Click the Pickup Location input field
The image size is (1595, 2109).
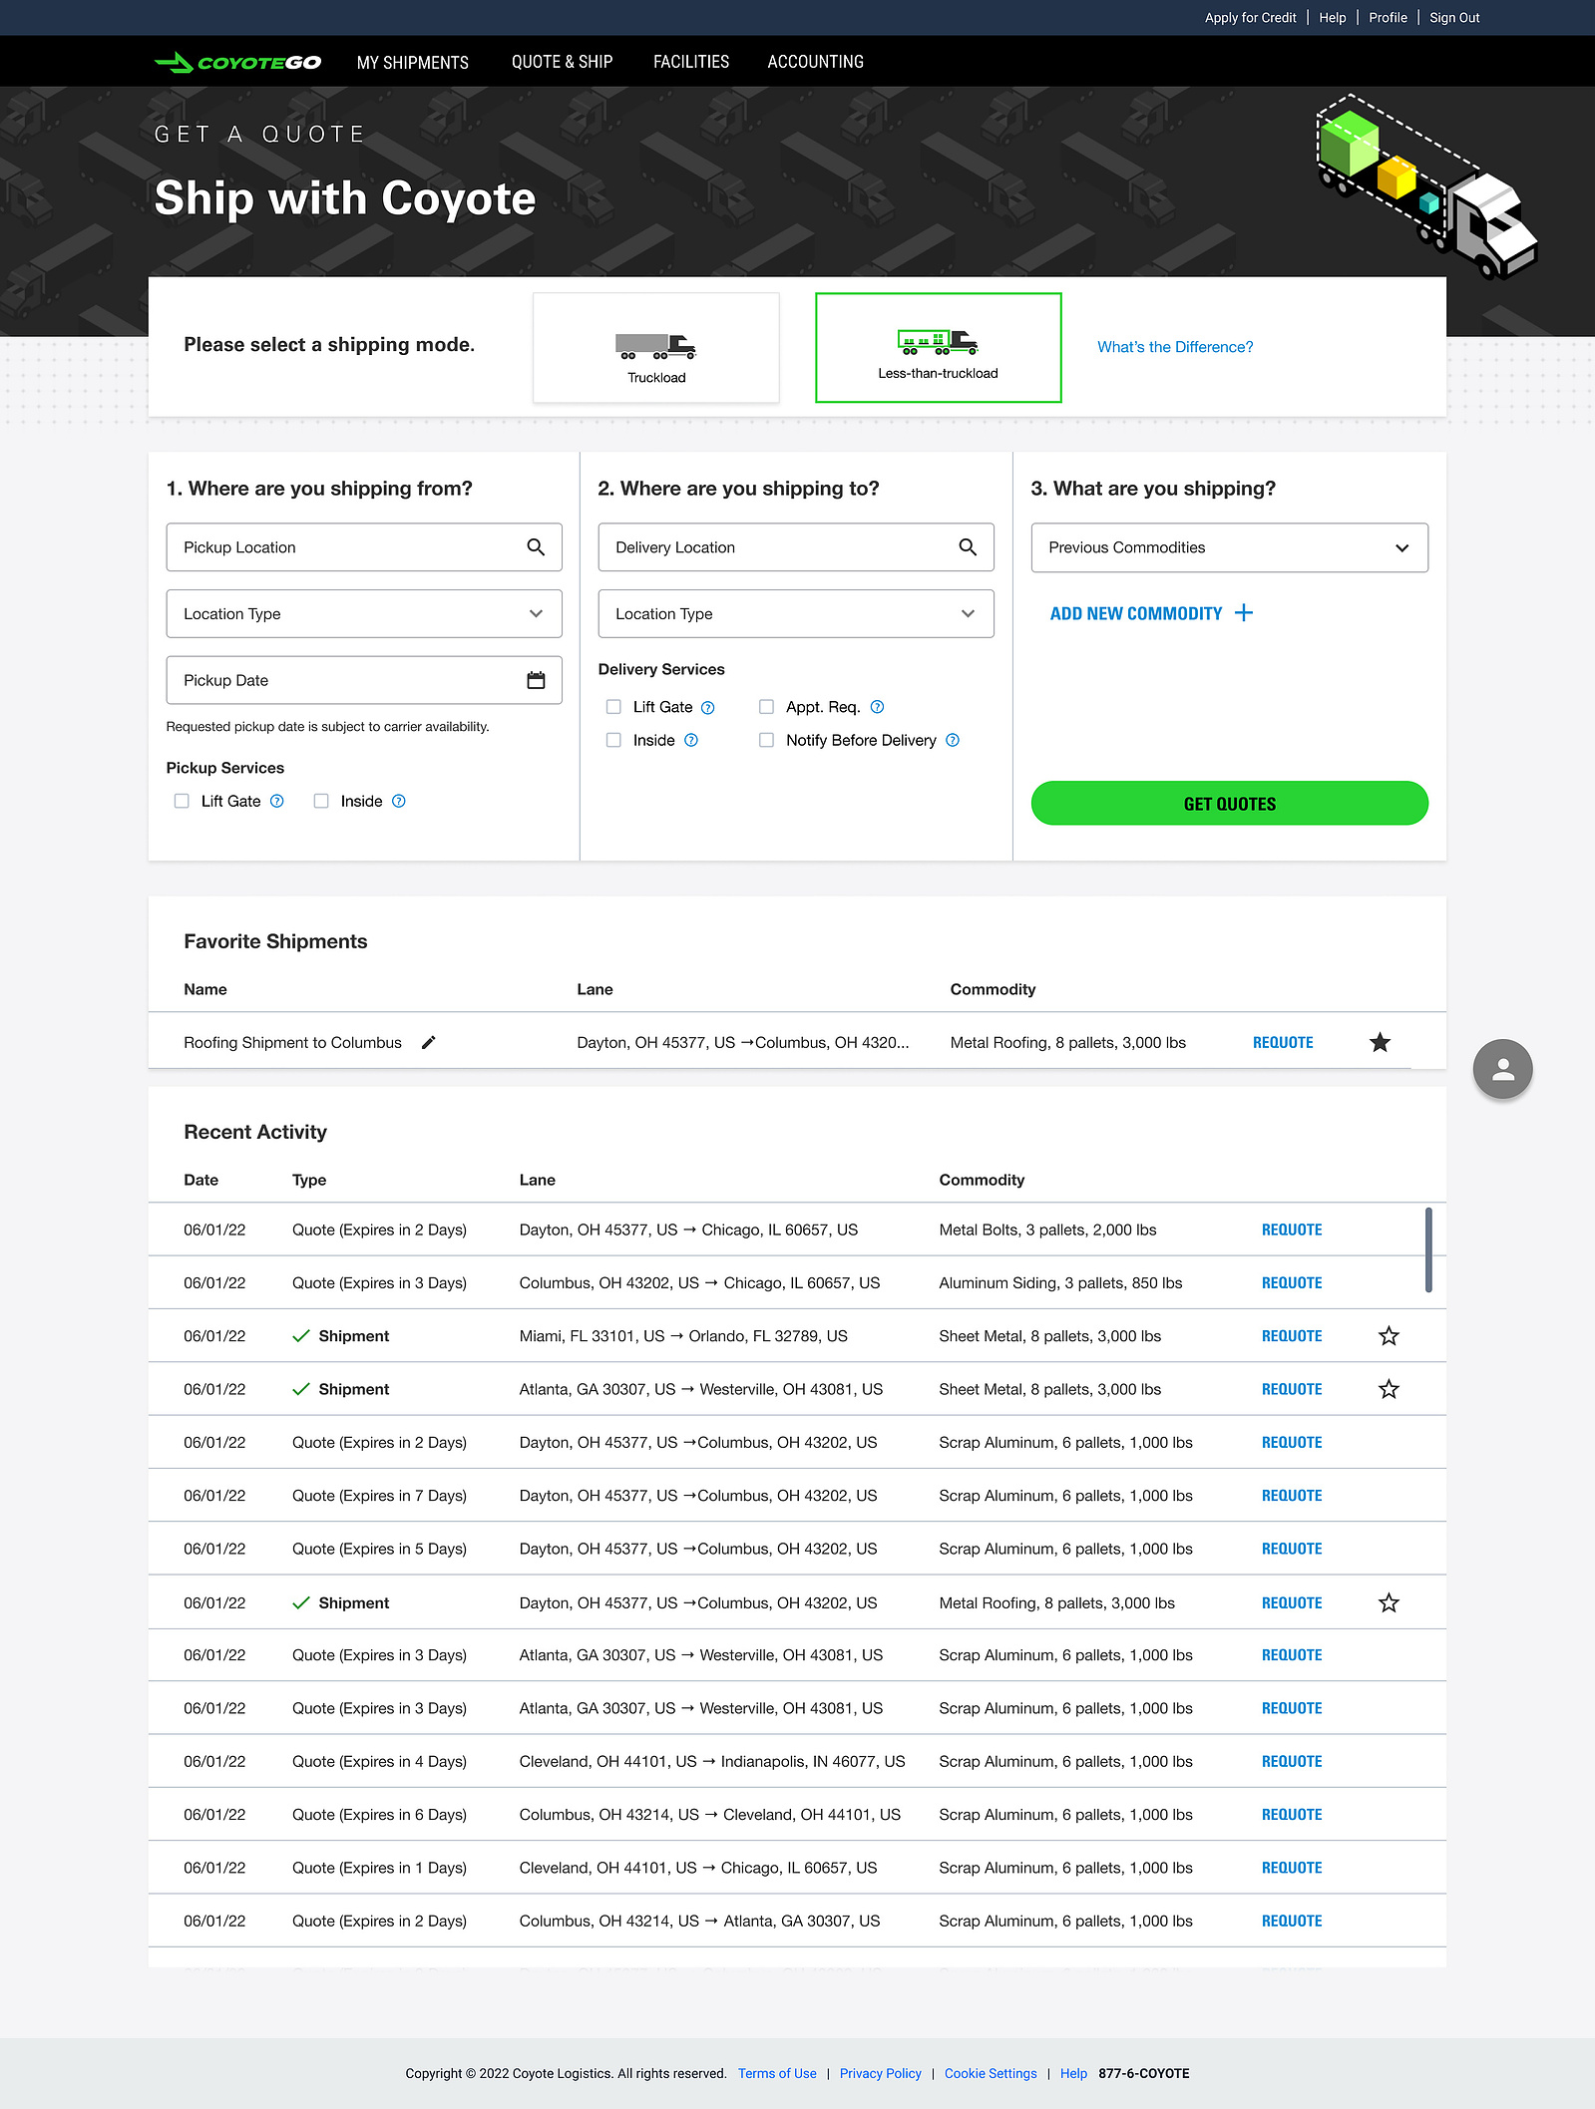click(364, 547)
